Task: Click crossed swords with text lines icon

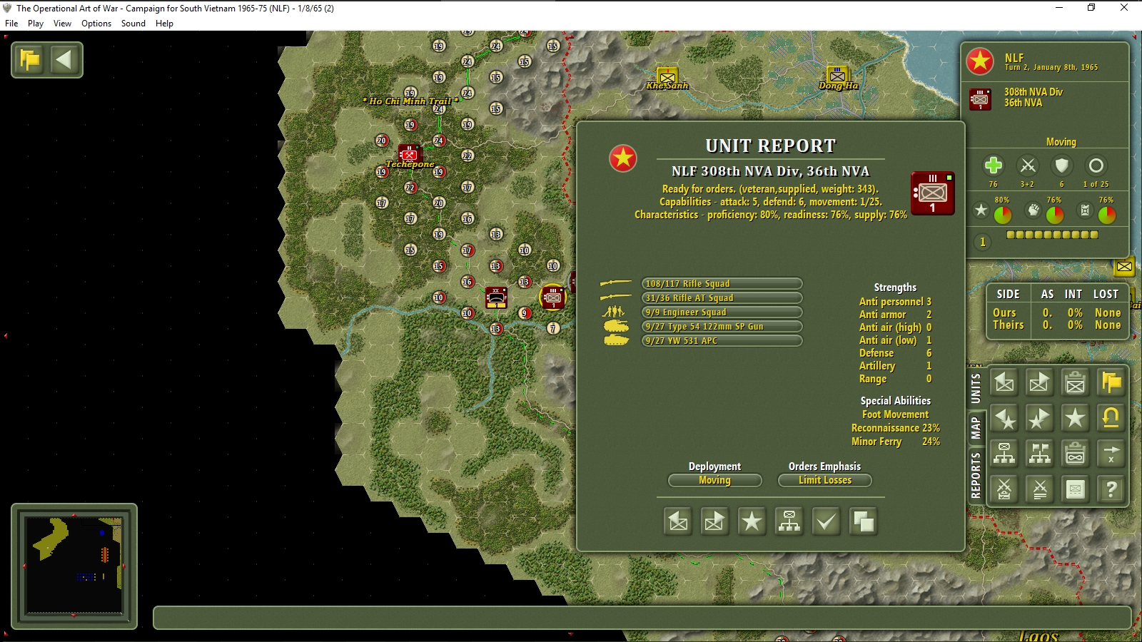Action: [x=1039, y=489]
